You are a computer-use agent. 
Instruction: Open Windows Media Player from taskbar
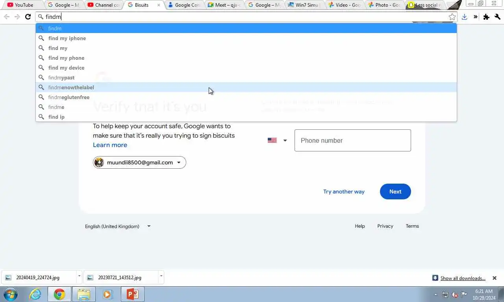[107, 294]
